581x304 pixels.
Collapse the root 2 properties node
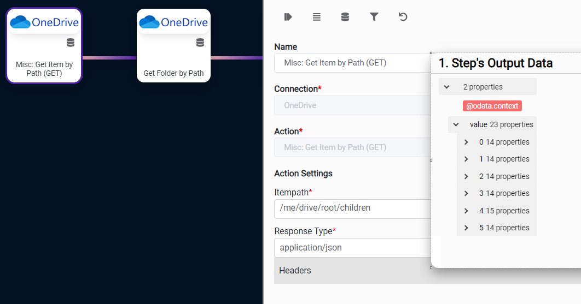[x=447, y=87]
